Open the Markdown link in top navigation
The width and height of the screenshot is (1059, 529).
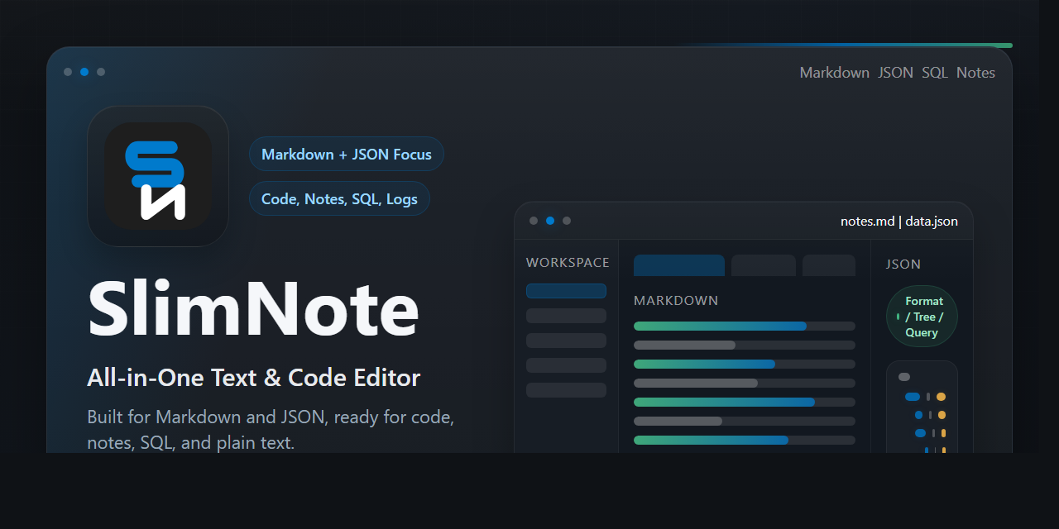point(834,73)
